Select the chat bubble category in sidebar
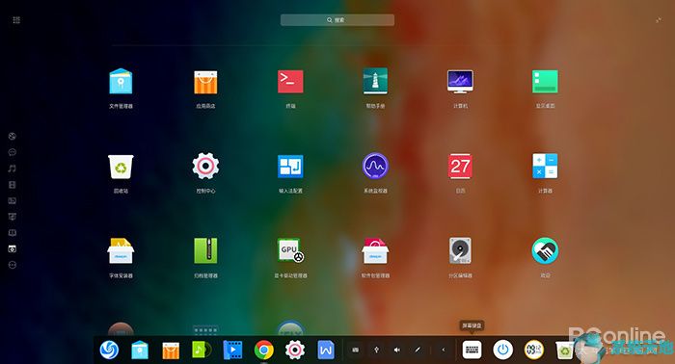Viewport: 675px width, 364px height. tap(12, 152)
